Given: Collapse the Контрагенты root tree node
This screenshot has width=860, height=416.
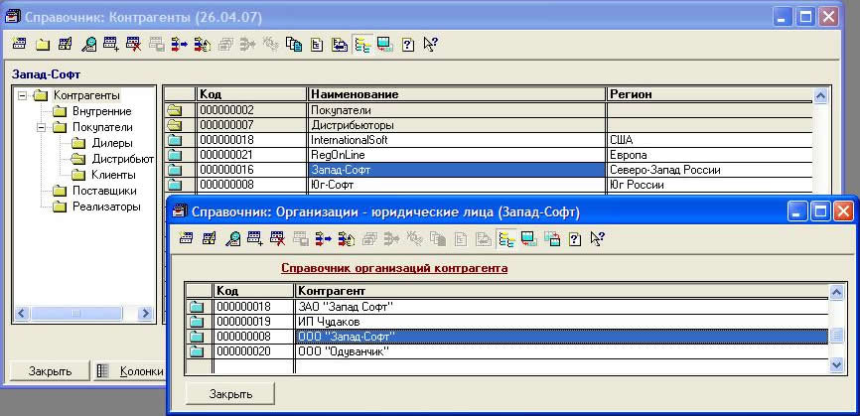Looking at the screenshot, I should (22, 95).
